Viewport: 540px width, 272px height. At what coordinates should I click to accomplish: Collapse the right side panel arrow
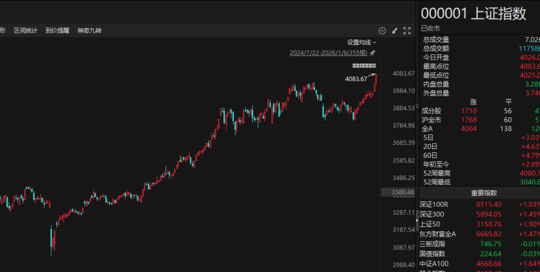(417, 220)
